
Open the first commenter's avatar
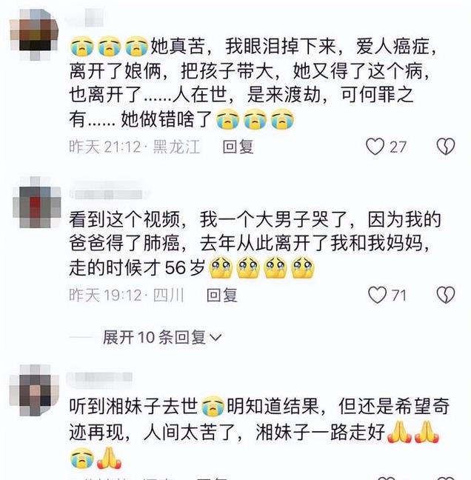[34, 34]
